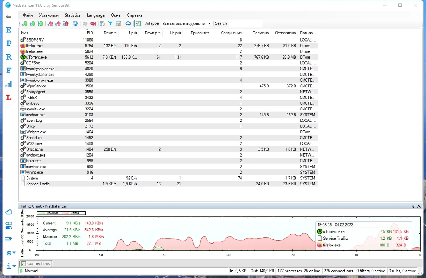
Task: Open the F section in sidebar
Action: click(9, 70)
